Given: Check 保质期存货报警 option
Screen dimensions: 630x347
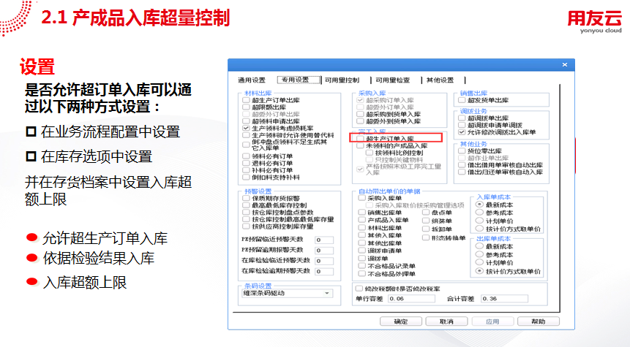Looking at the screenshot, I should 247,198.
